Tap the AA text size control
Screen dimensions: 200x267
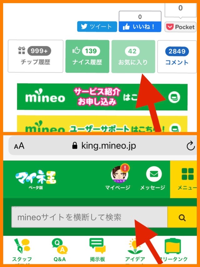(19, 146)
